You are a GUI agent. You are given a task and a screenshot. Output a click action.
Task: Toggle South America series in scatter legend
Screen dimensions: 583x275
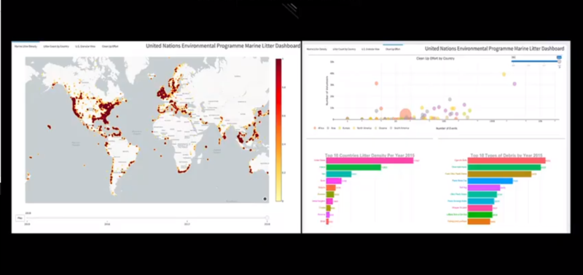(399, 127)
